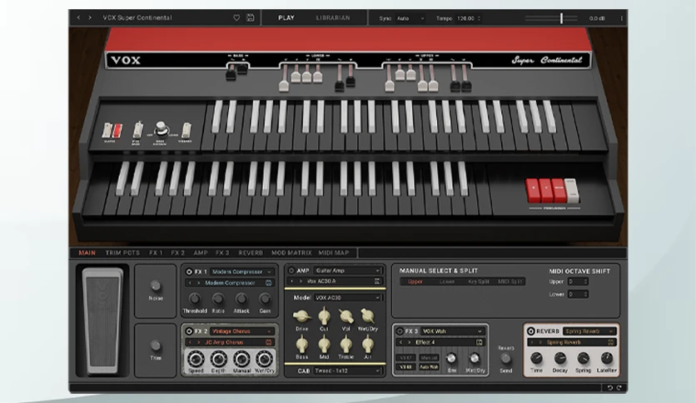Select the Lower manual option
The height and width of the screenshot is (403, 696).
pyautogui.click(x=447, y=281)
